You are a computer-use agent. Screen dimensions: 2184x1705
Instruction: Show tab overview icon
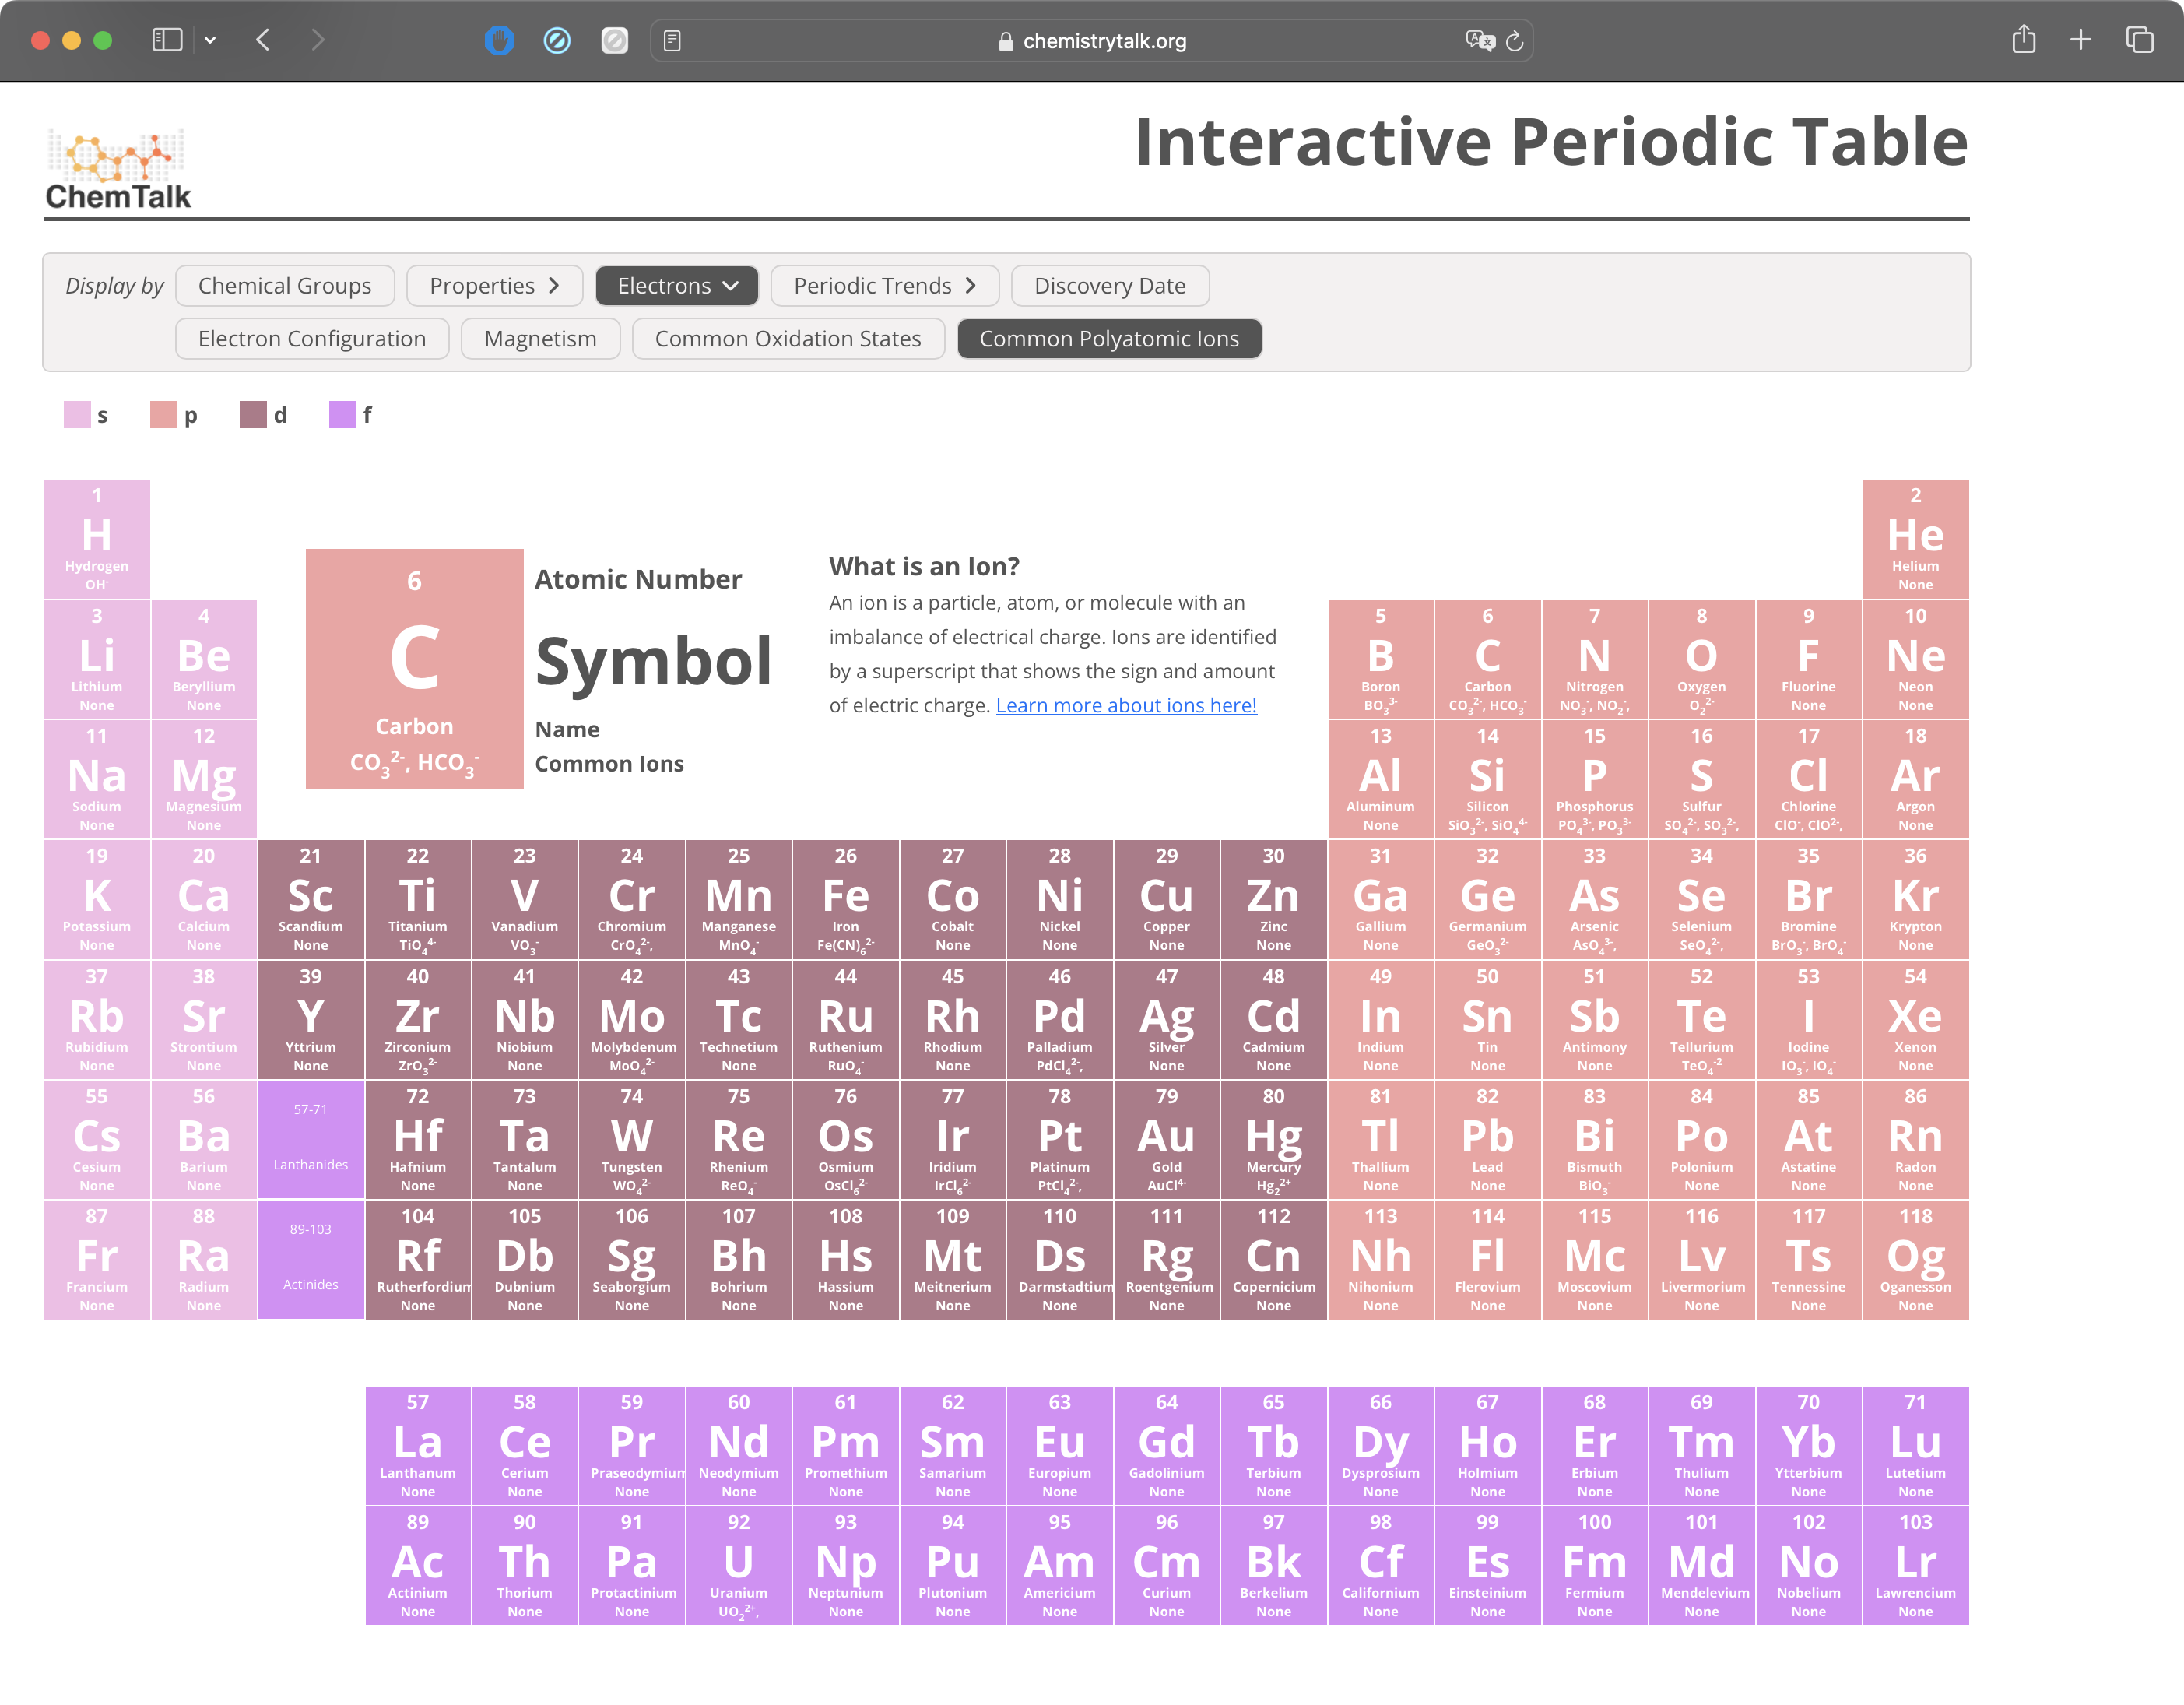coord(2139,40)
